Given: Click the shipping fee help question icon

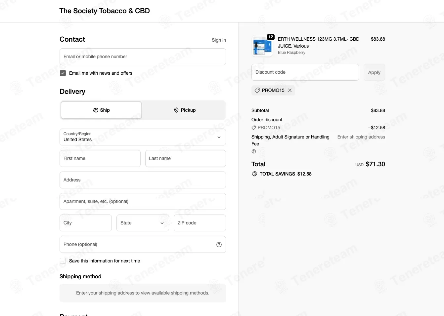Looking at the screenshot, I should [254, 151].
